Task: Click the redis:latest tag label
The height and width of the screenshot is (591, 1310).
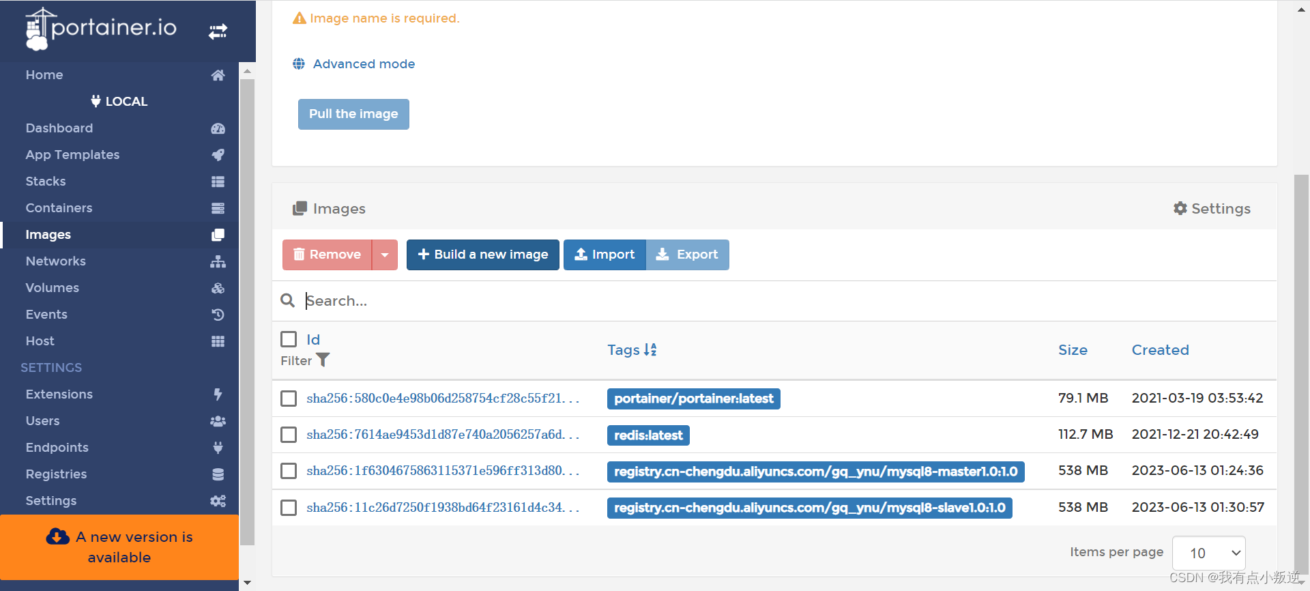Action: point(648,435)
